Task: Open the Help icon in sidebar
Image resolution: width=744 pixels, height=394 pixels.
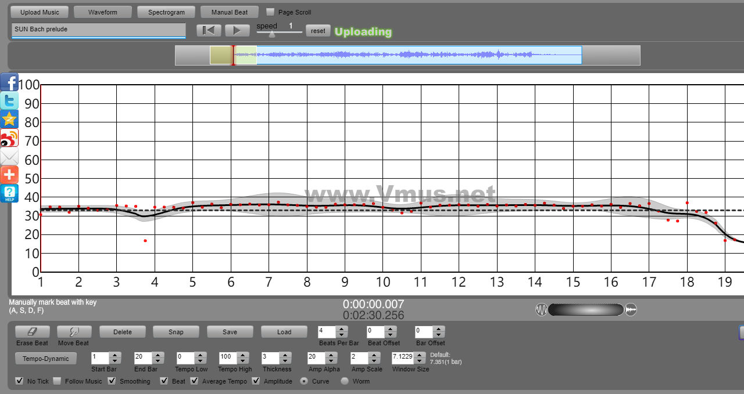Action: coord(9,194)
